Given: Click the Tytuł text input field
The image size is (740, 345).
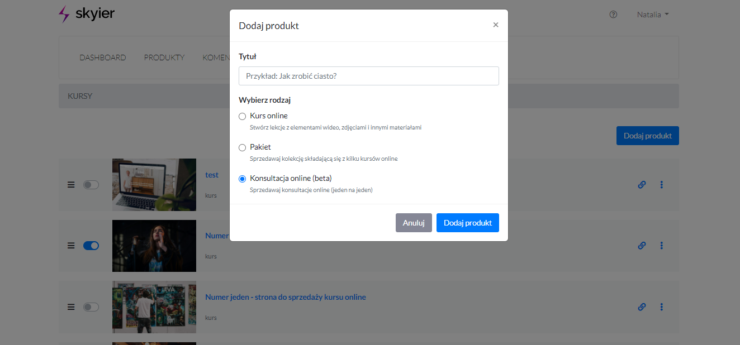Looking at the screenshot, I should click(x=368, y=76).
